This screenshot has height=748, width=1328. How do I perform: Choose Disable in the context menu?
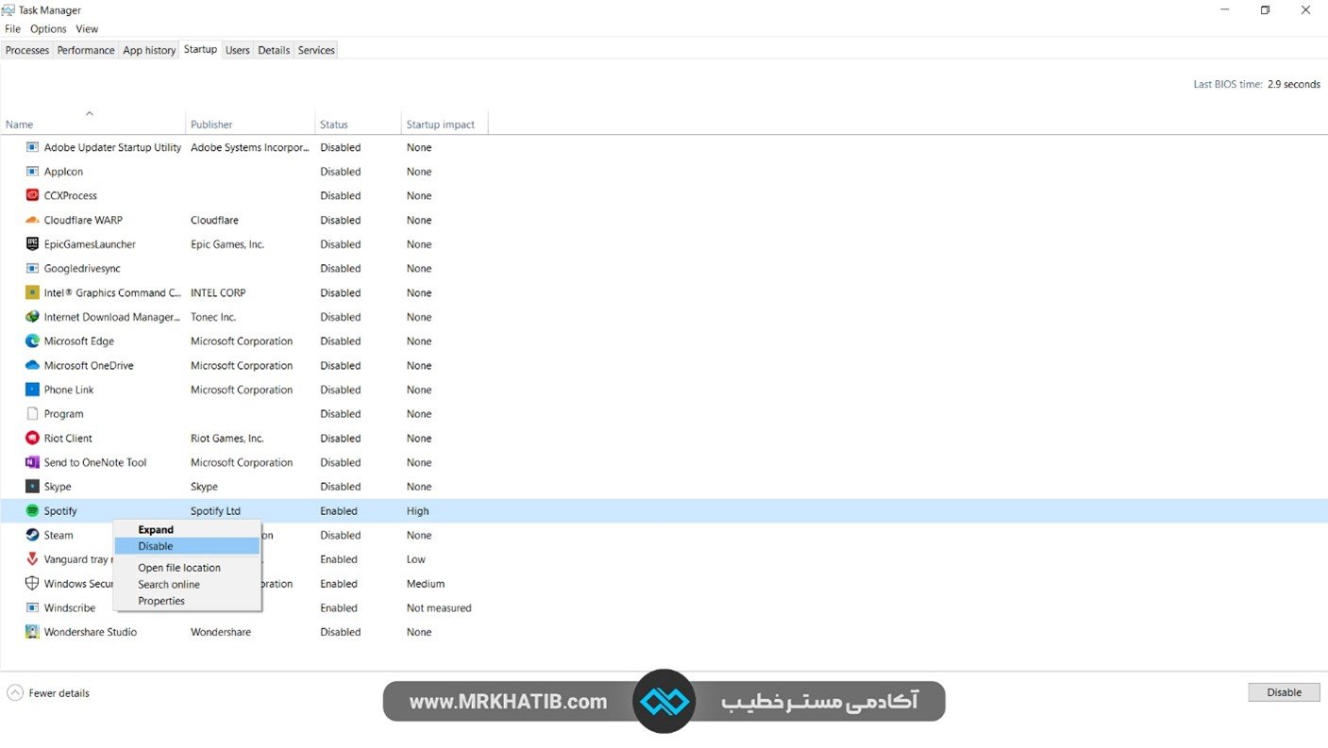tap(187, 546)
